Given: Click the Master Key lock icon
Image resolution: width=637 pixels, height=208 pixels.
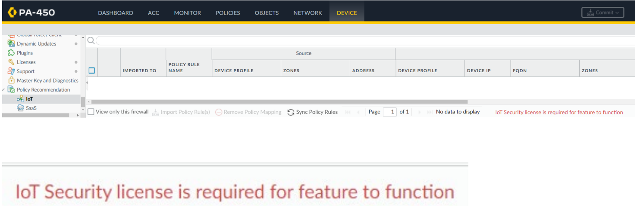Looking at the screenshot, I should (11, 80).
